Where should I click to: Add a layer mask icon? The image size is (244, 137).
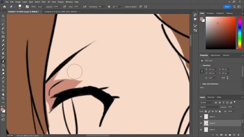coord(221,135)
